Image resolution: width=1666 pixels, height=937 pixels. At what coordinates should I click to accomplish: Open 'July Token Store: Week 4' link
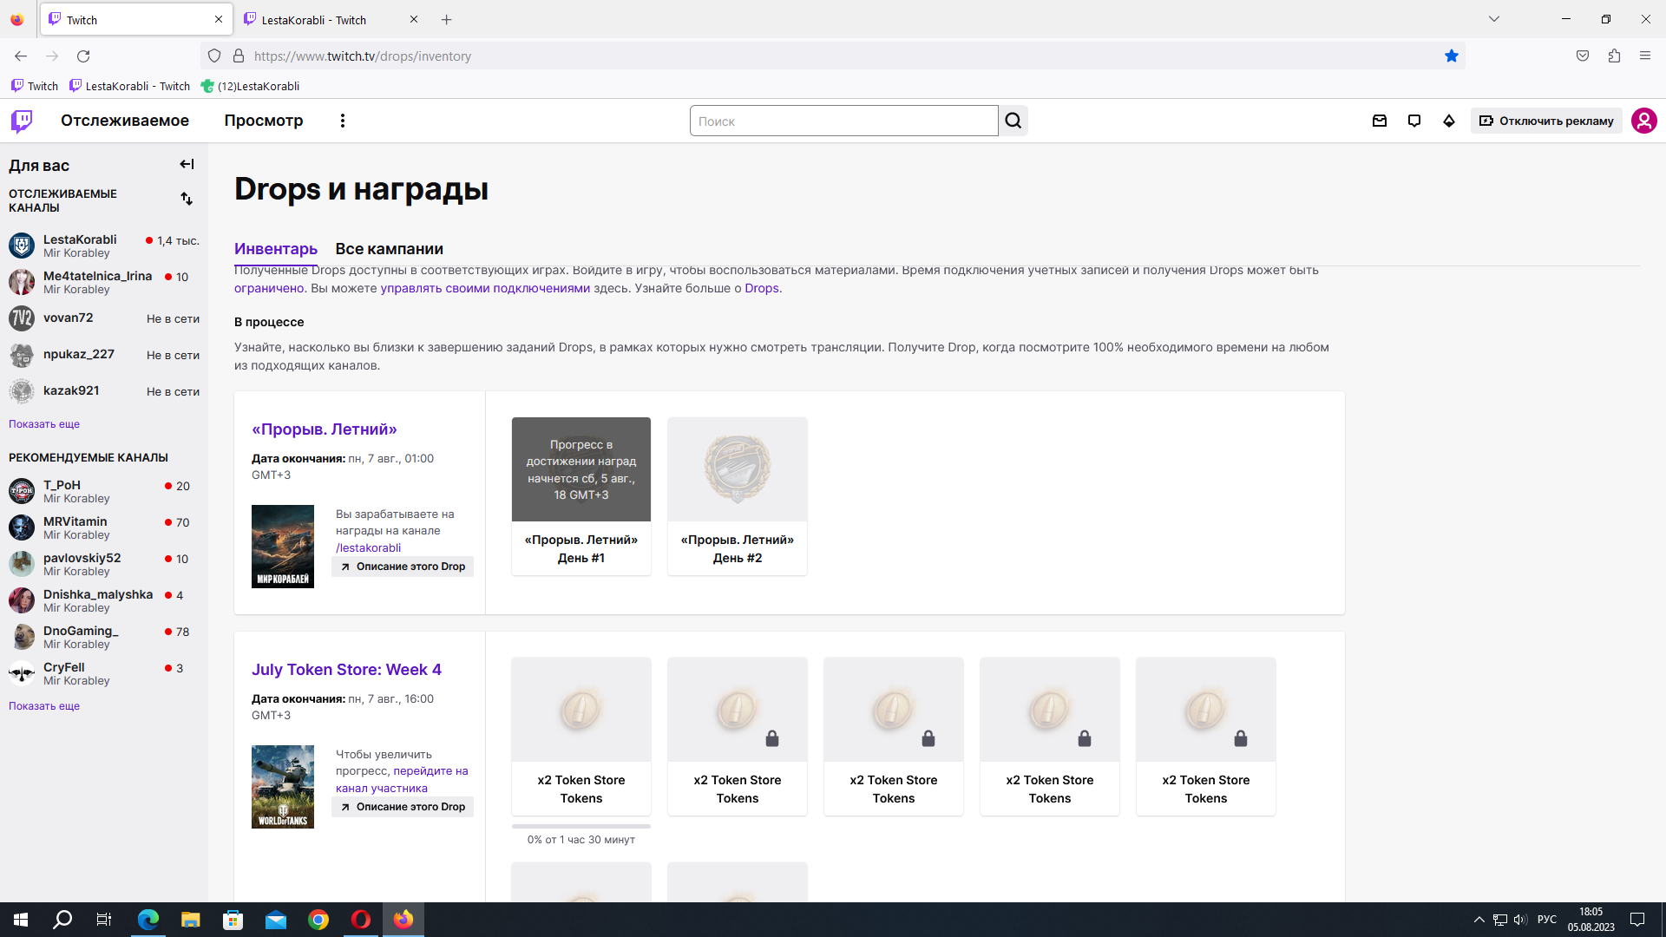[x=346, y=670]
